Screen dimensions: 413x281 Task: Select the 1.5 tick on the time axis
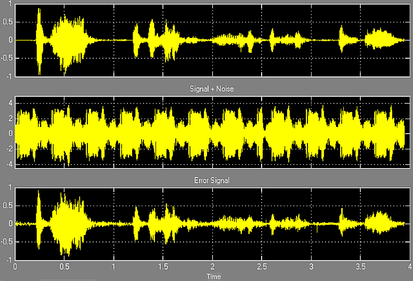point(163,267)
